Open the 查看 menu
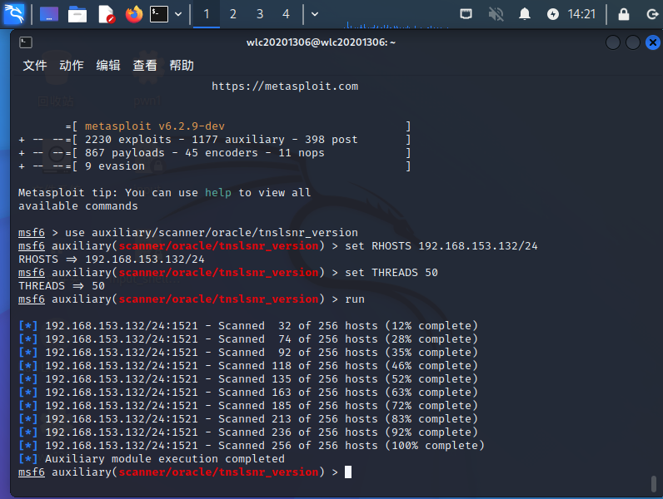Image resolution: width=663 pixels, height=499 pixels. 145,66
